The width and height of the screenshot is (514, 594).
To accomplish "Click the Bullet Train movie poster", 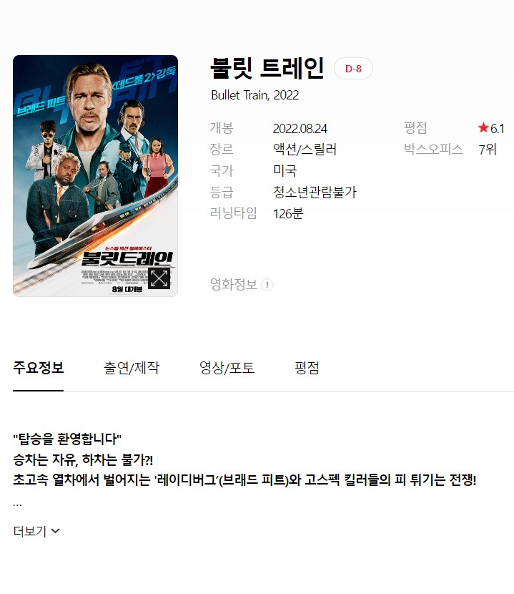I will click(x=95, y=176).
